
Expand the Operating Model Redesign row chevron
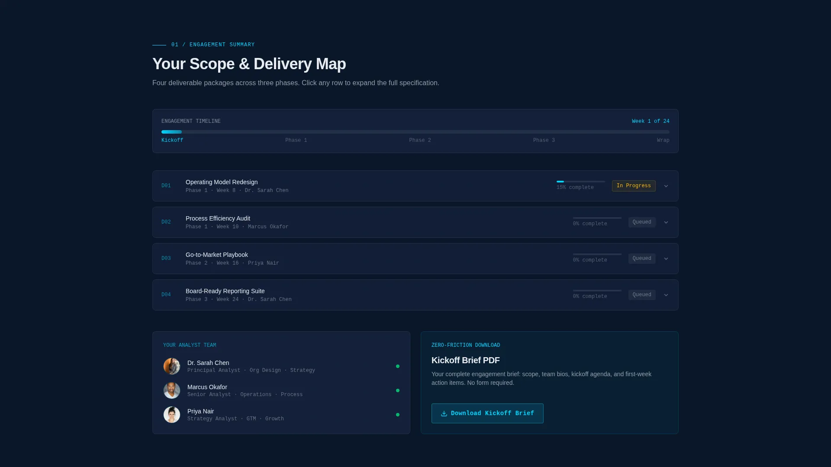coord(666,186)
